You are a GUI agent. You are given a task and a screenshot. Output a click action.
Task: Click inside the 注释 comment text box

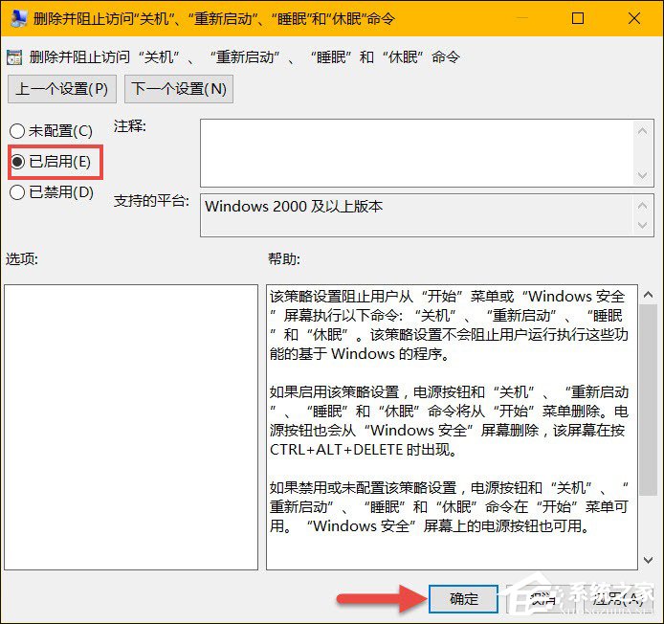[x=417, y=153]
